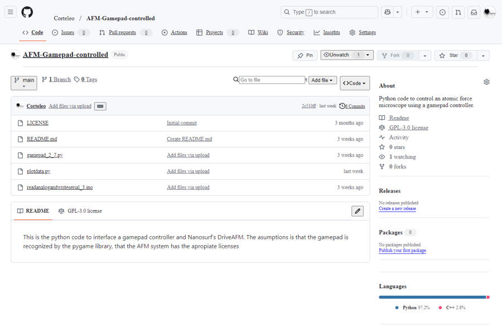Viewport: 502px width, 326px height.
Task: Switch to the Projects tab
Action: [218, 32]
